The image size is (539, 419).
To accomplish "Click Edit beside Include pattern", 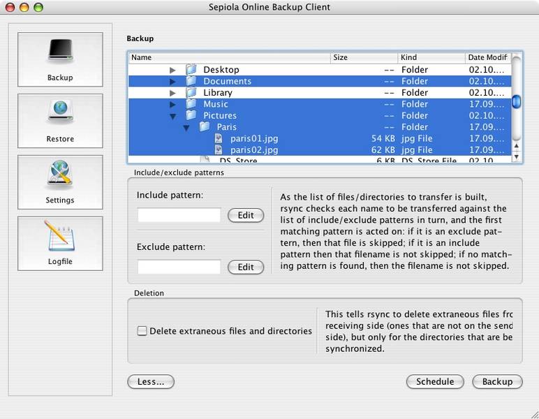I will 246,215.
